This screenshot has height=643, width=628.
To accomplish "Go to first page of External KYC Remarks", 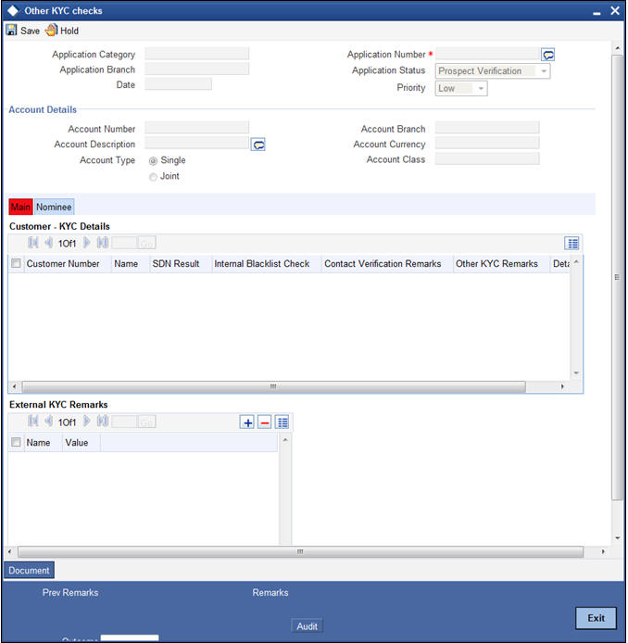I will click(x=32, y=422).
